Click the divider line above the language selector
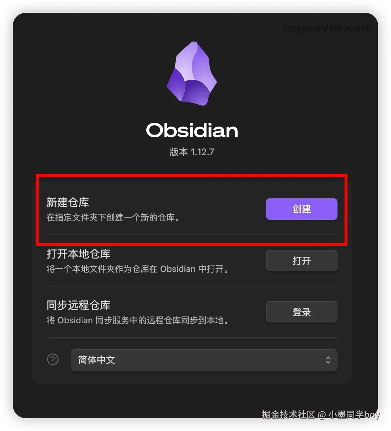391x431 pixels. point(192,338)
